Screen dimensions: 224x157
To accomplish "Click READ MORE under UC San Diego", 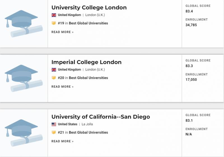I will click(62, 141).
